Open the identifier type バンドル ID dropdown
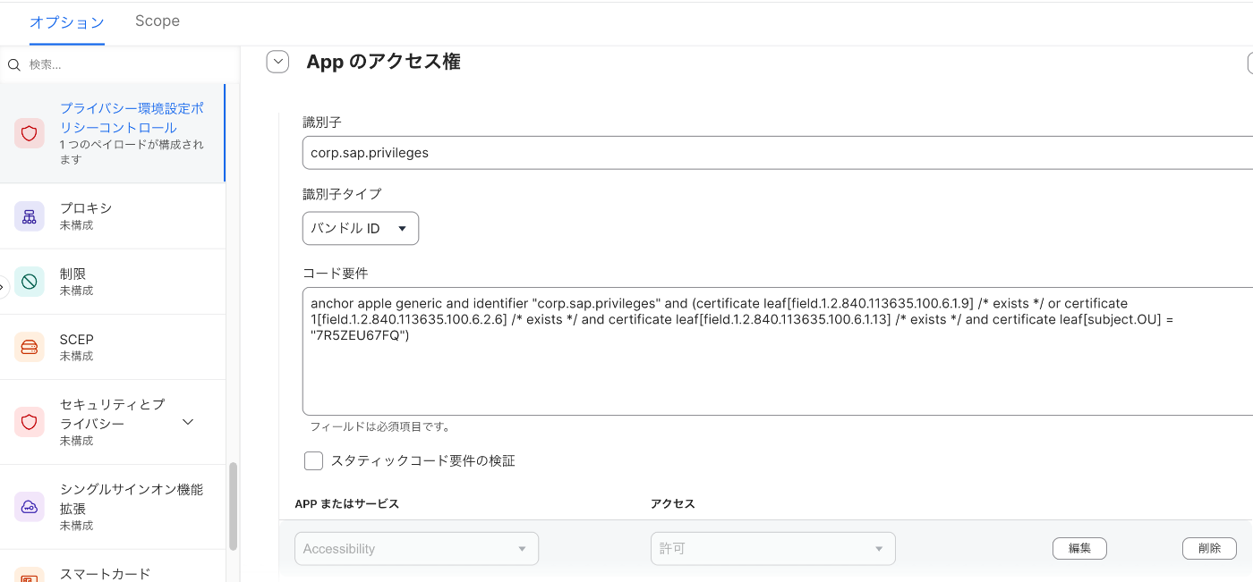The image size is (1253, 582). pyautogui.click(x=360, y=228)
